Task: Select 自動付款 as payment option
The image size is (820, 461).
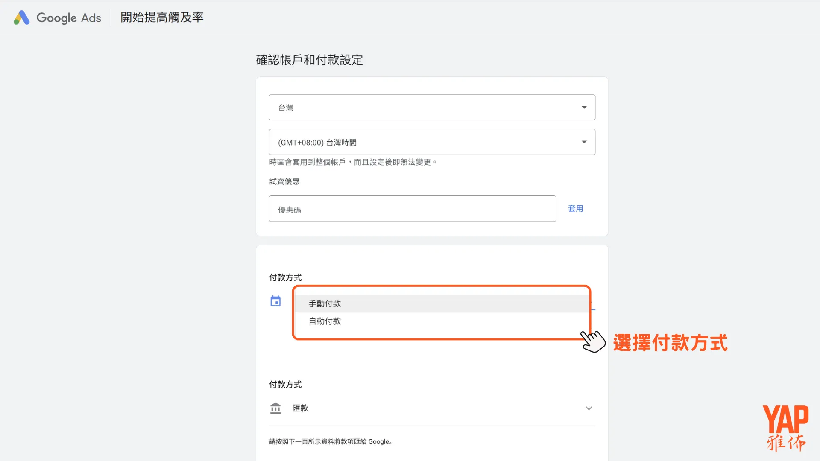Action: (x=325, y=321)
